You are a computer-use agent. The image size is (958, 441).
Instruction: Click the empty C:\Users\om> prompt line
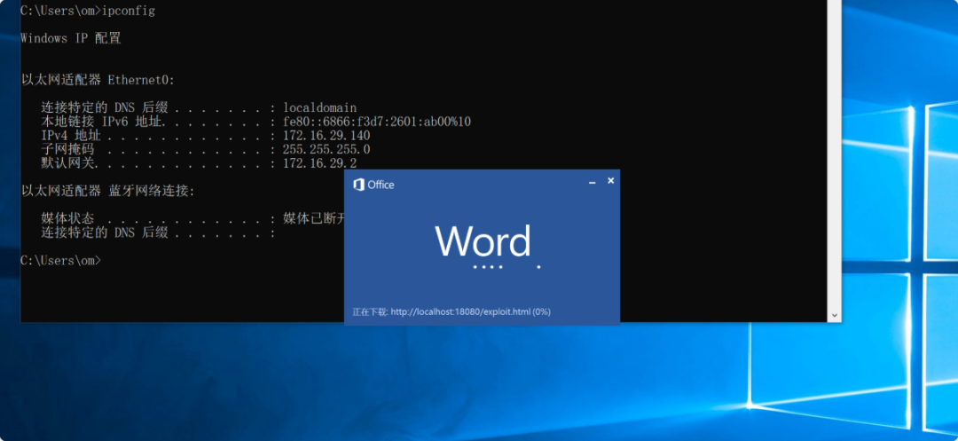pos(60,260)
